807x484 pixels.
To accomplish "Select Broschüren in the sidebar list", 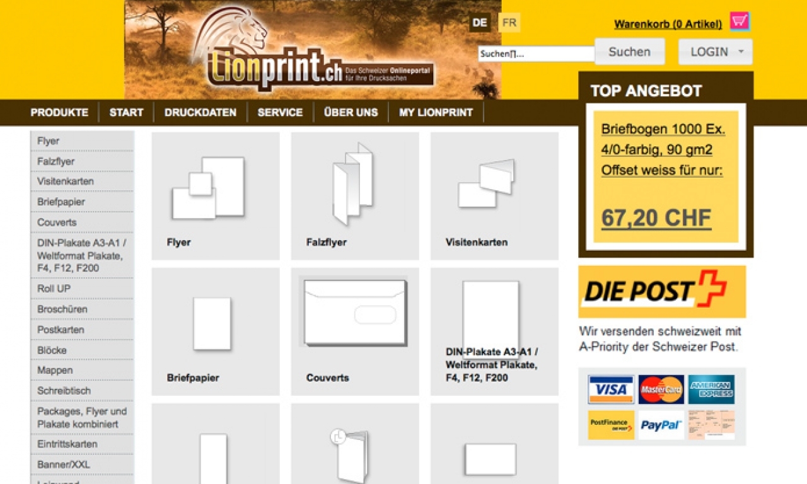I will pyautogui.click(x=62, y=309).
